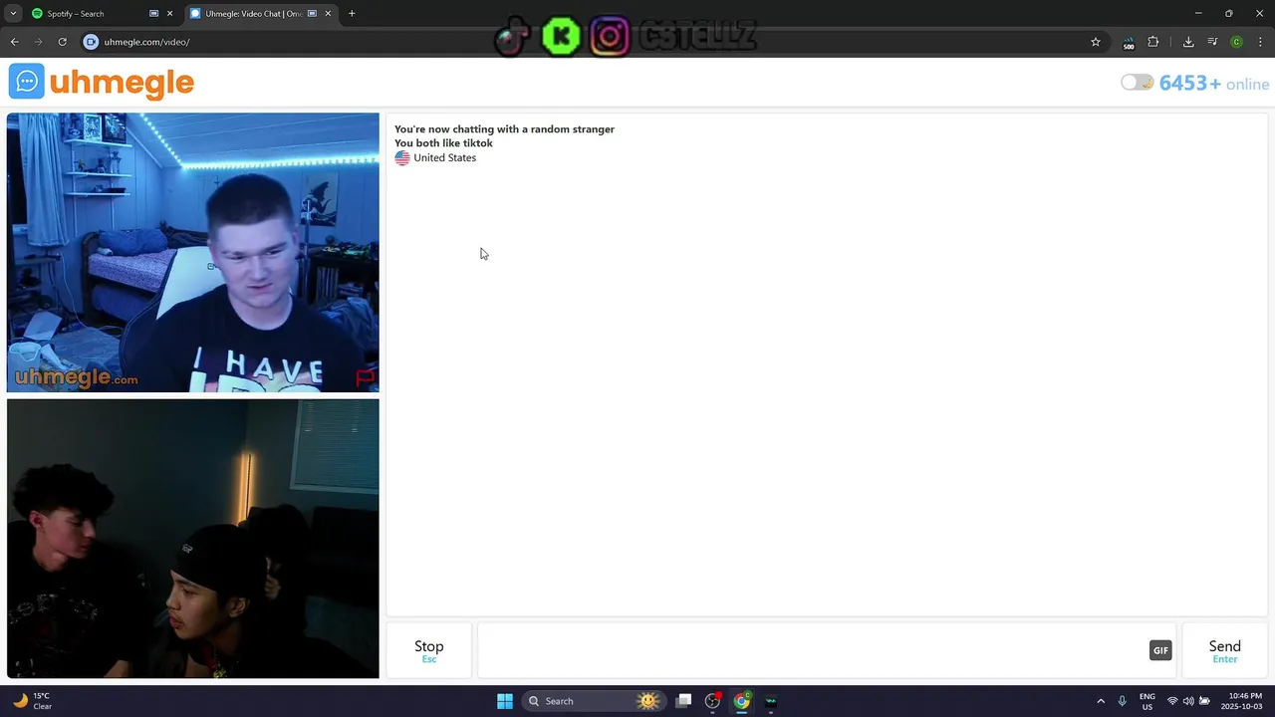Click the '6453+ online' counter text
The image size is (1275, 717).
click(x=1214, y=84)
